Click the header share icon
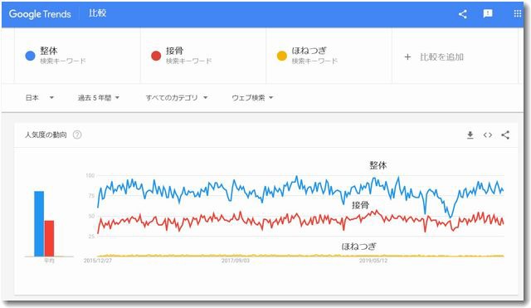This screenshot has width=531, height=308. [463, 14]
